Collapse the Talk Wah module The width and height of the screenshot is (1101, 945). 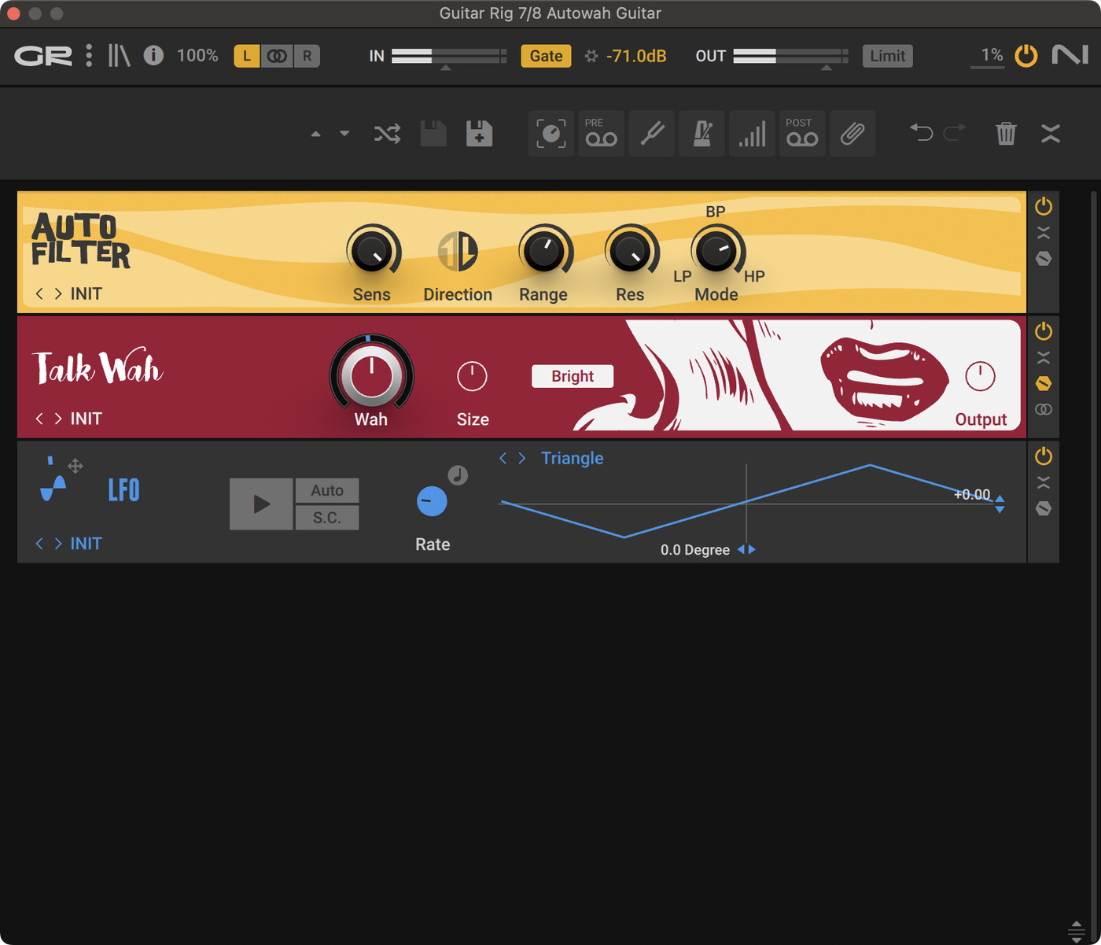1044,358
